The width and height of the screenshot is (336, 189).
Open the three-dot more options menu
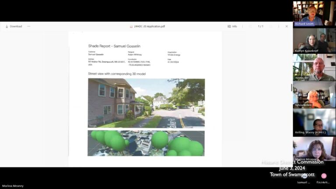click(29, 26)
